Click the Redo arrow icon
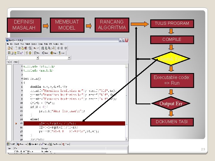This screenshot has width=215, height=161. [38, 48]
